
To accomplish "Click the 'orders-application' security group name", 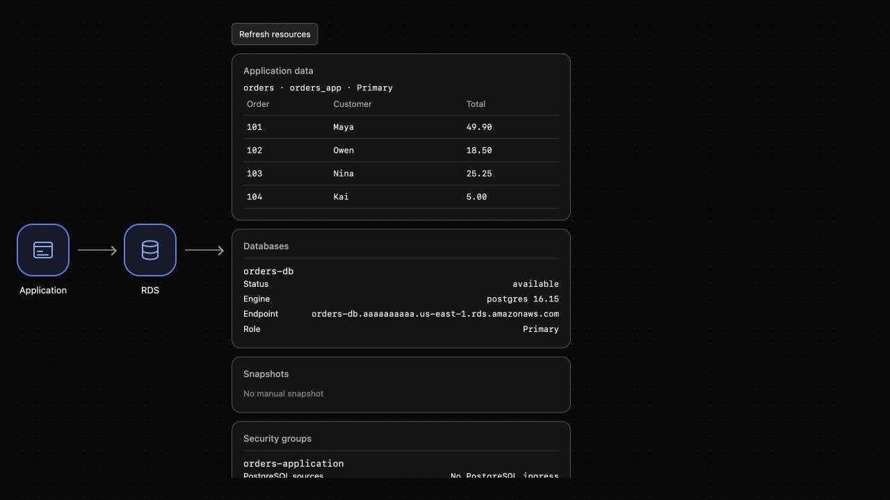I will 293,464.
